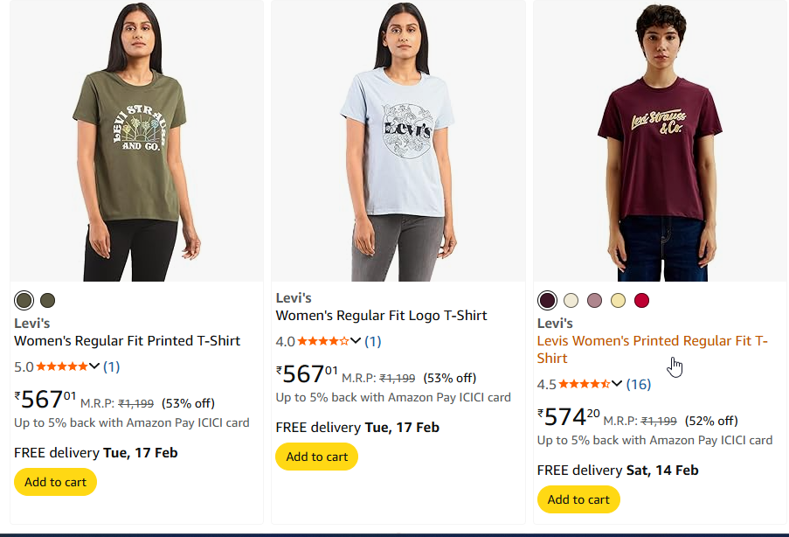
Task: Open the rating dropdown arrow beside 4.0 stars
Action: tap(356, 341)
